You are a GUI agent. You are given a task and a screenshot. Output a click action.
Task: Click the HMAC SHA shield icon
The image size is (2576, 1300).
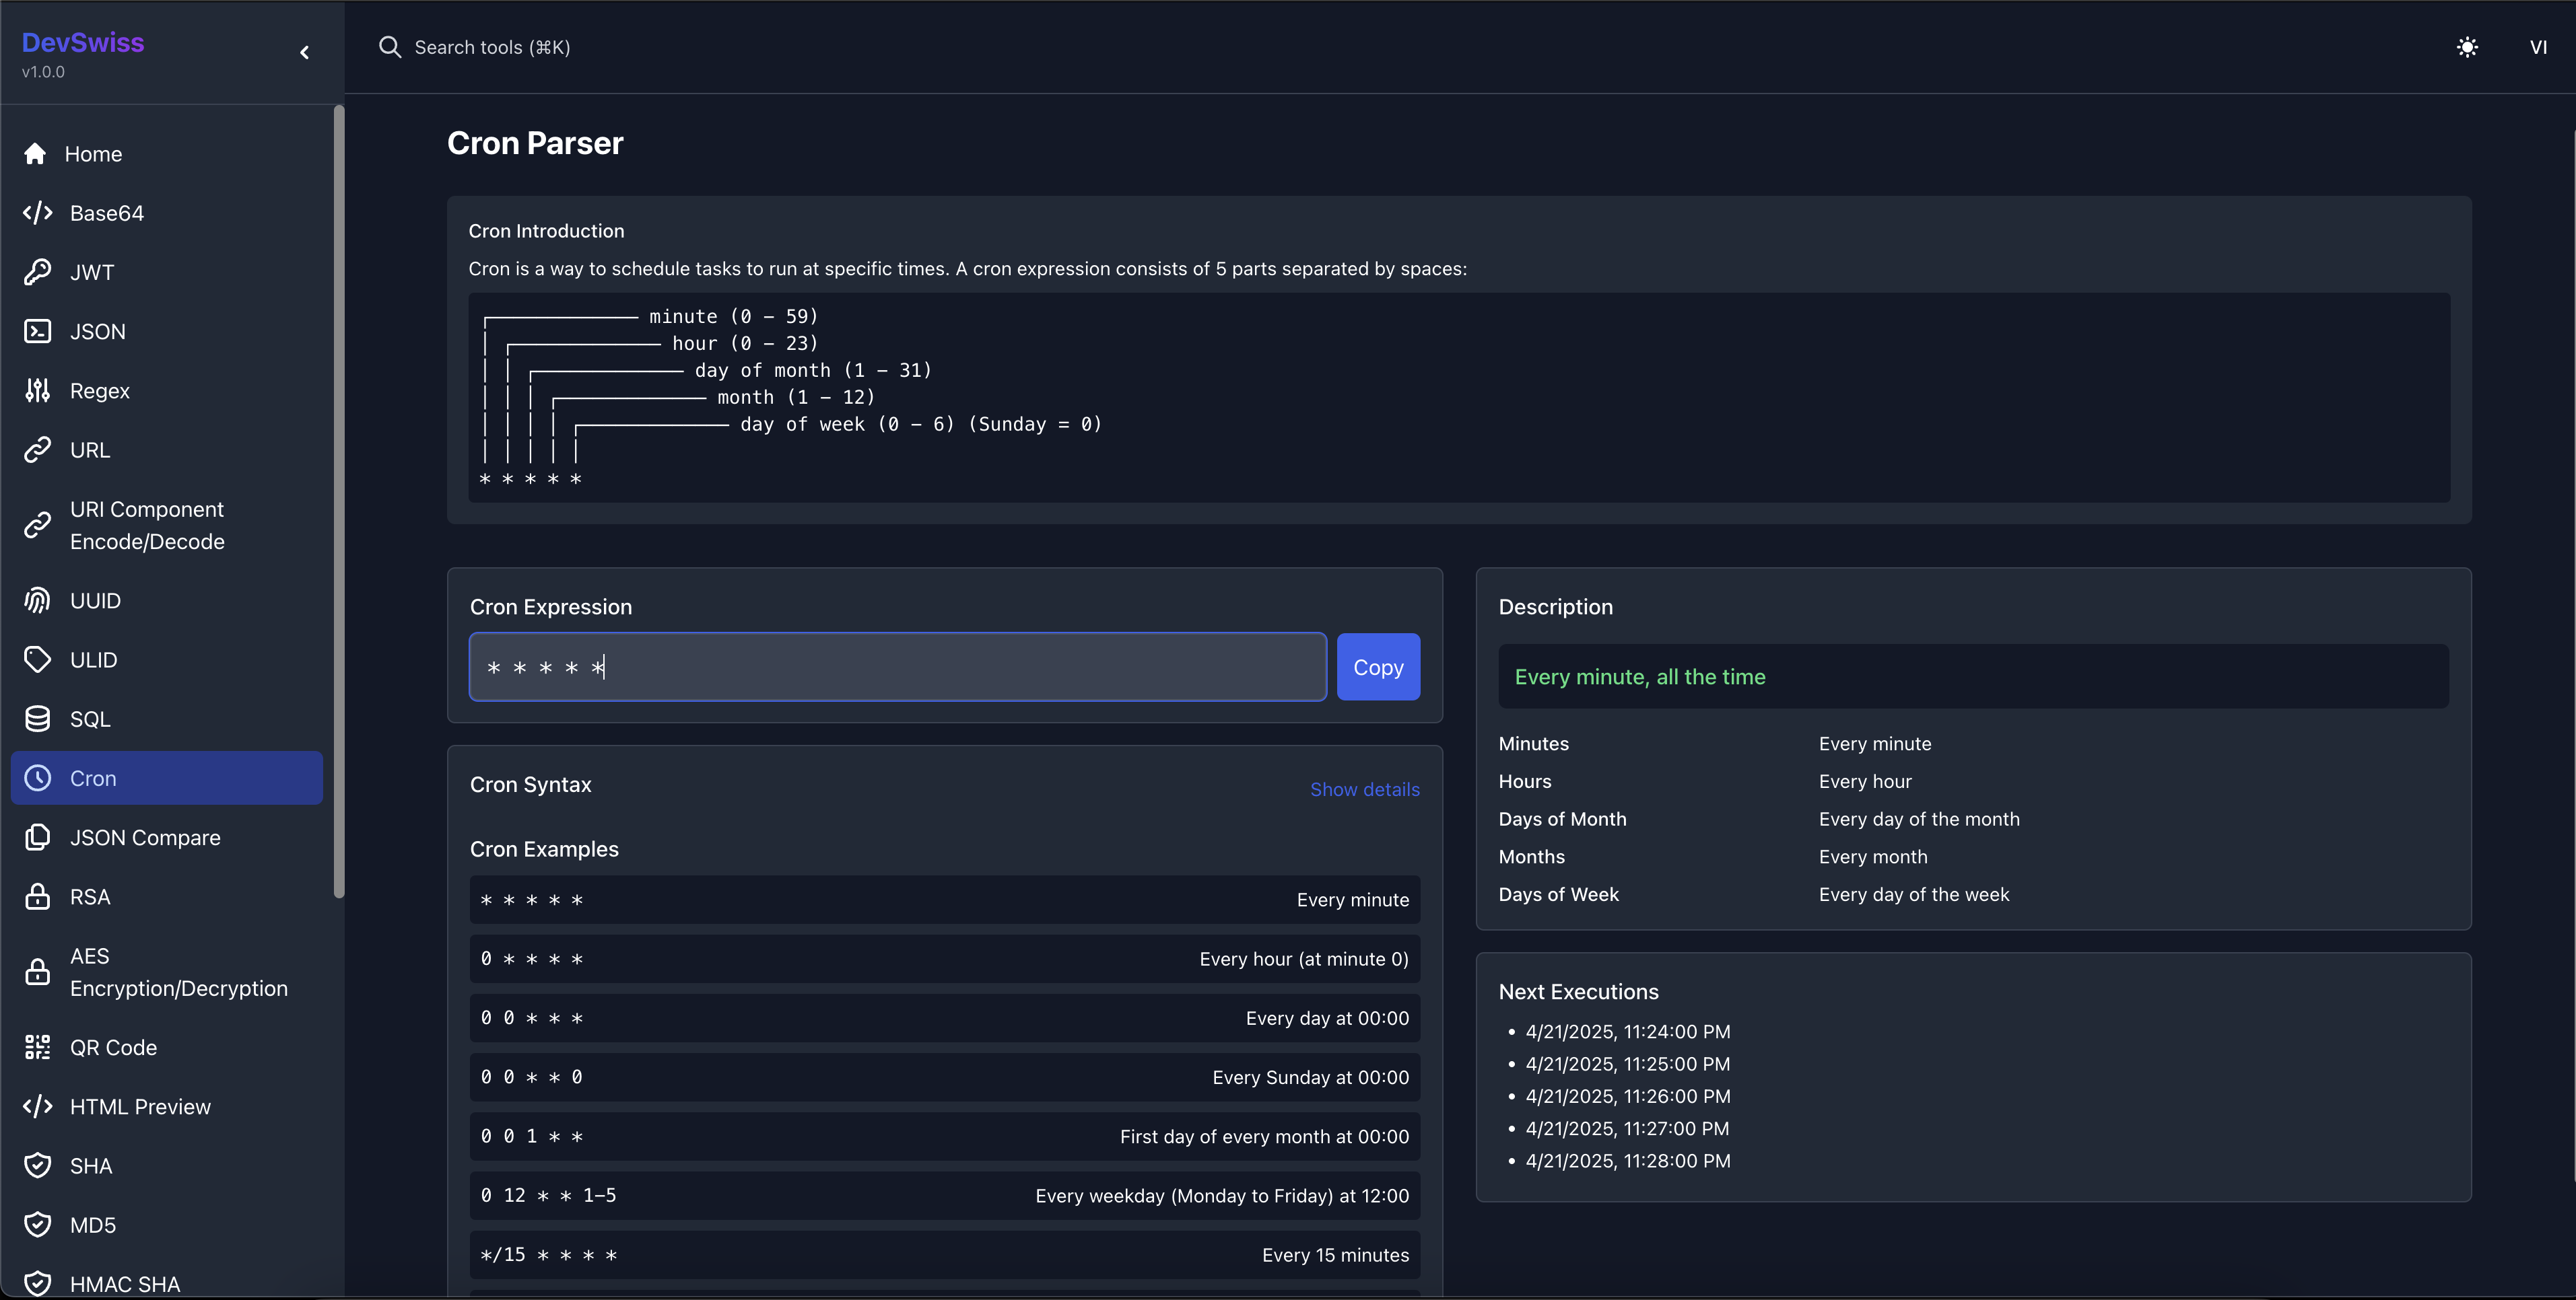[37, 1284]
